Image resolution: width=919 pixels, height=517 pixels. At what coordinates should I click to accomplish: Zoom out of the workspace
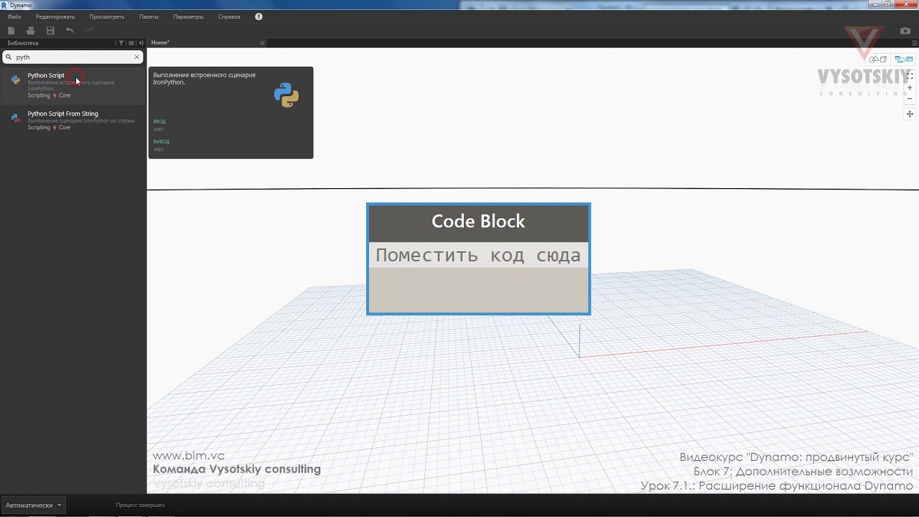[x=910, y=99]
